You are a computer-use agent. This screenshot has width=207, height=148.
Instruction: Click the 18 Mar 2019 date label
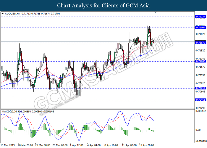pyautogui.click(x=8, y=145)
